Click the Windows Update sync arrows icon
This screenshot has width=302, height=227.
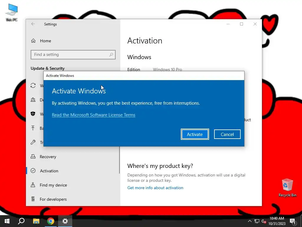(x=33, y=85)
